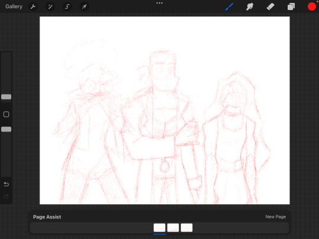Tap the three-dot menu at top center
The height and width of the screenshot is (239, 319).
click(159, 3)
